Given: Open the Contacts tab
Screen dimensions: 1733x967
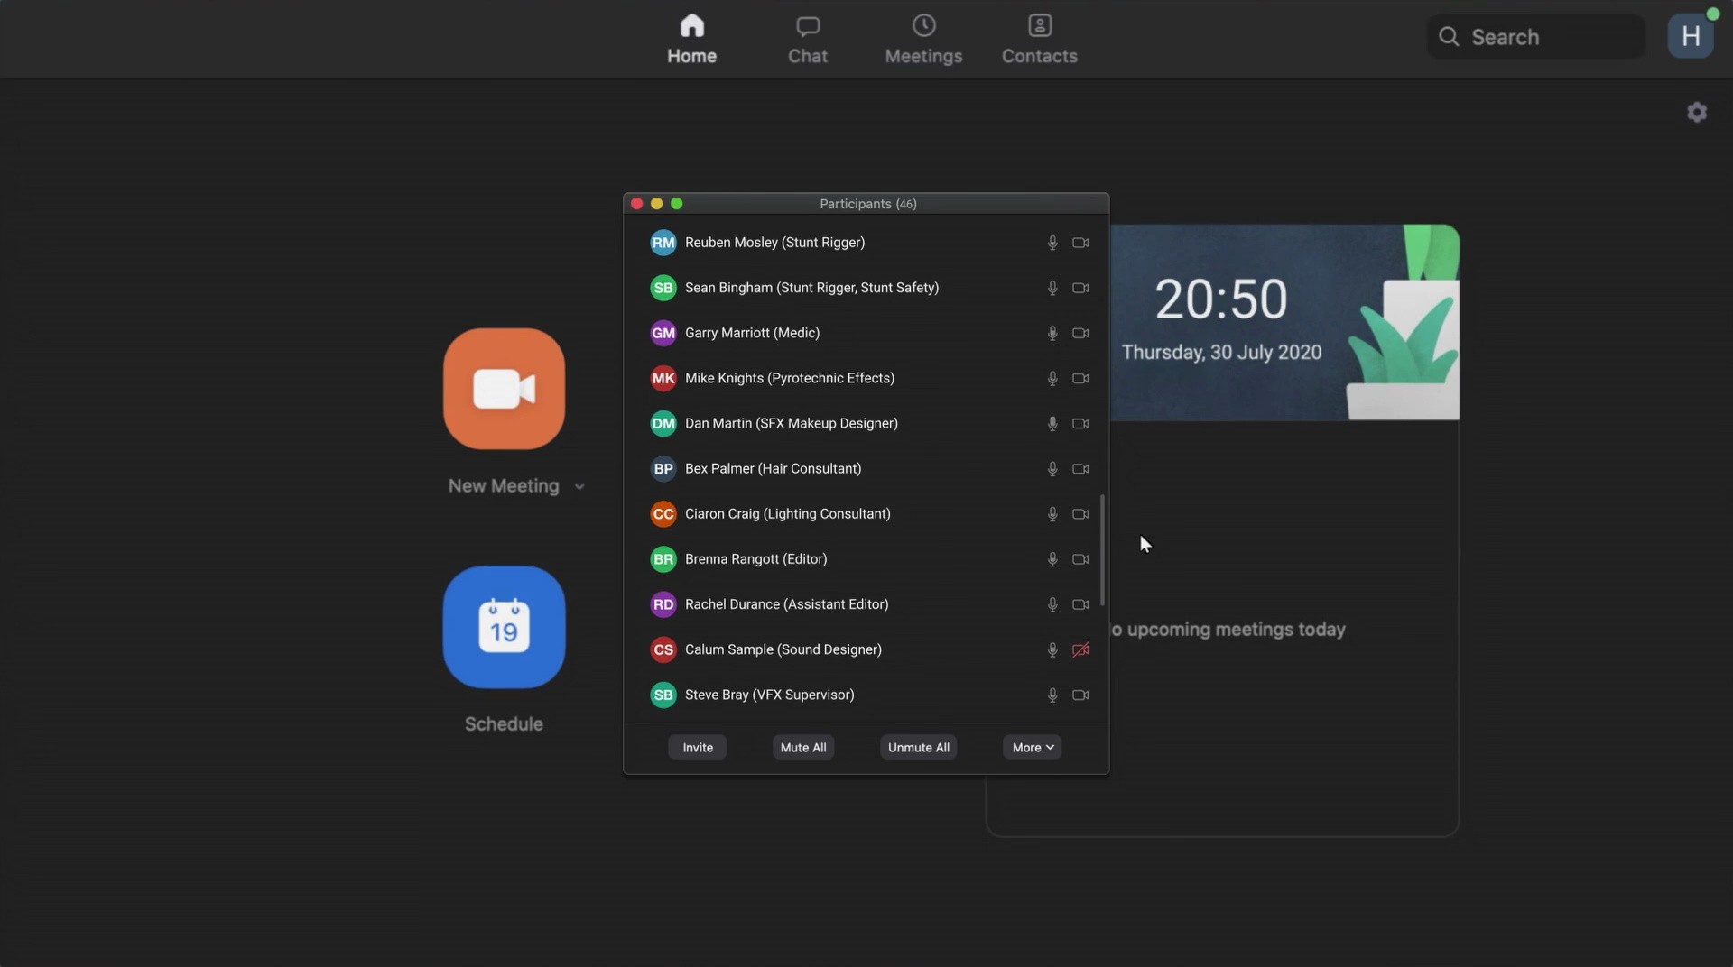Looking at the screenshot, I should (x=1039, y=39).
